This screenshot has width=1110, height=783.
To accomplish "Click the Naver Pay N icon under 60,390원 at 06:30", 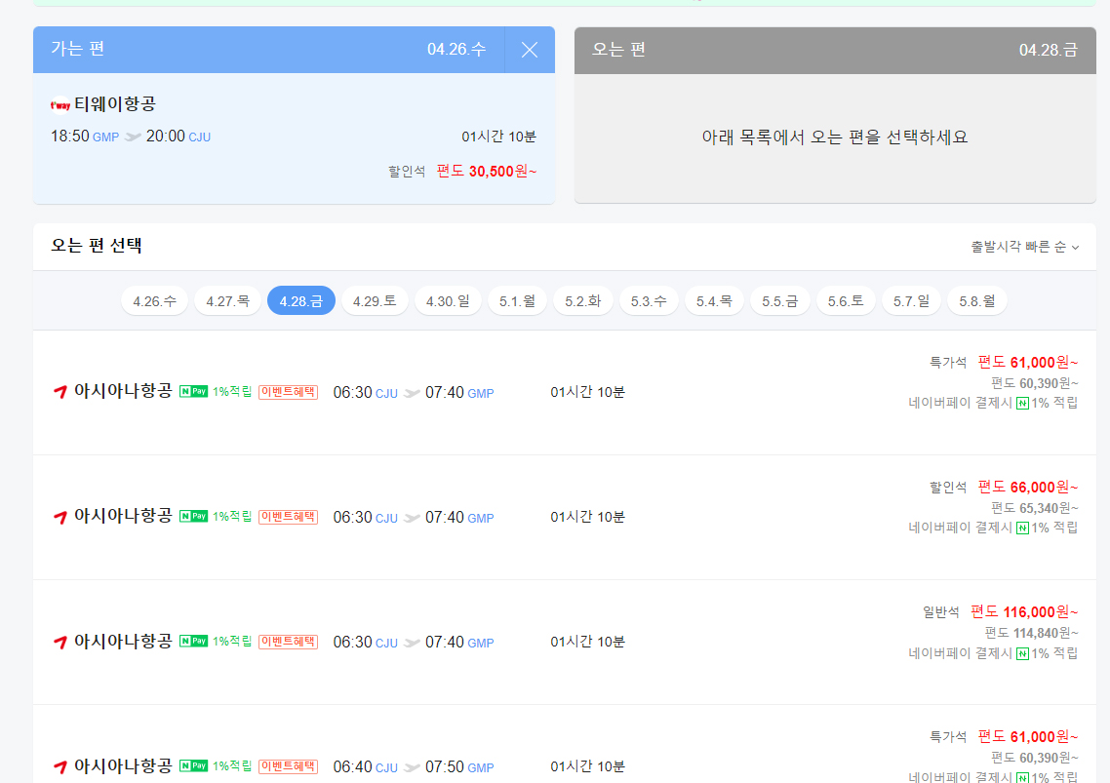I will click(x=1022, y=404).
